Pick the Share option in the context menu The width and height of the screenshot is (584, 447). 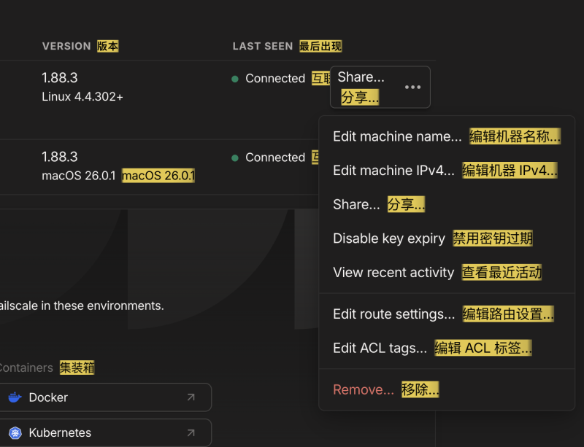[x=356, y=205]
